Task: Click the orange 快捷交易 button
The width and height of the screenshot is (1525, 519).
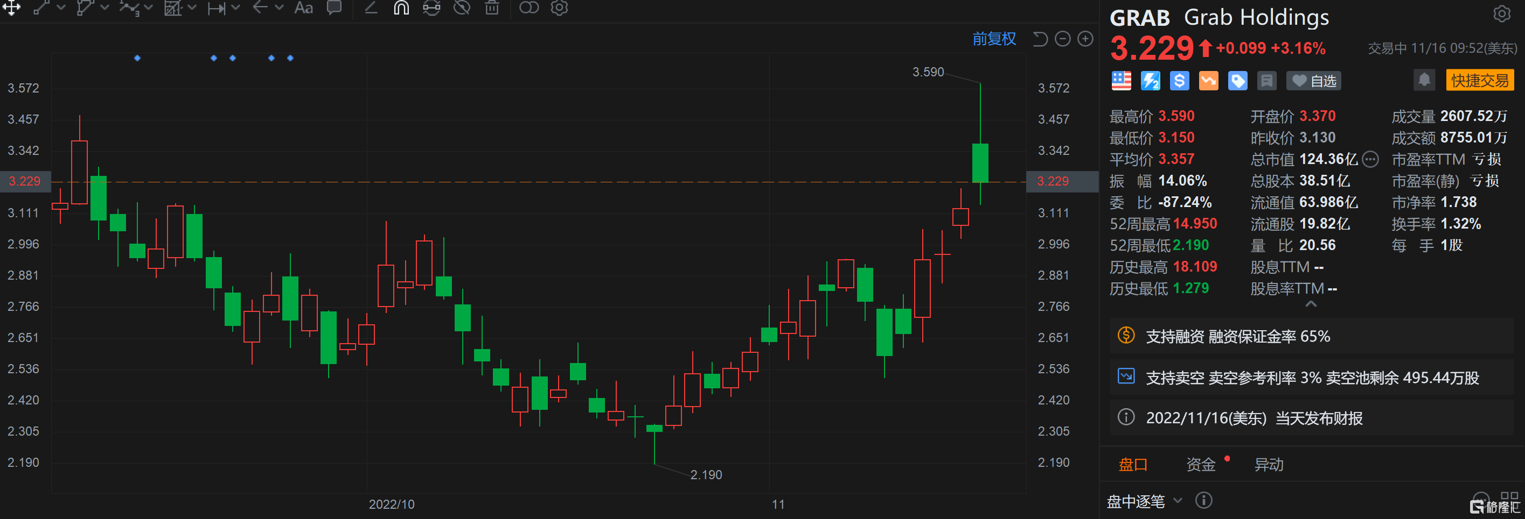Action: [1479, 80]
